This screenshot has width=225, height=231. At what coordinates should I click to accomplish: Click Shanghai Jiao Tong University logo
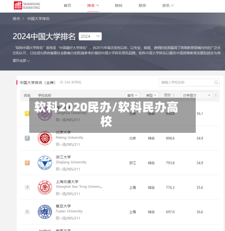point(45,187)
